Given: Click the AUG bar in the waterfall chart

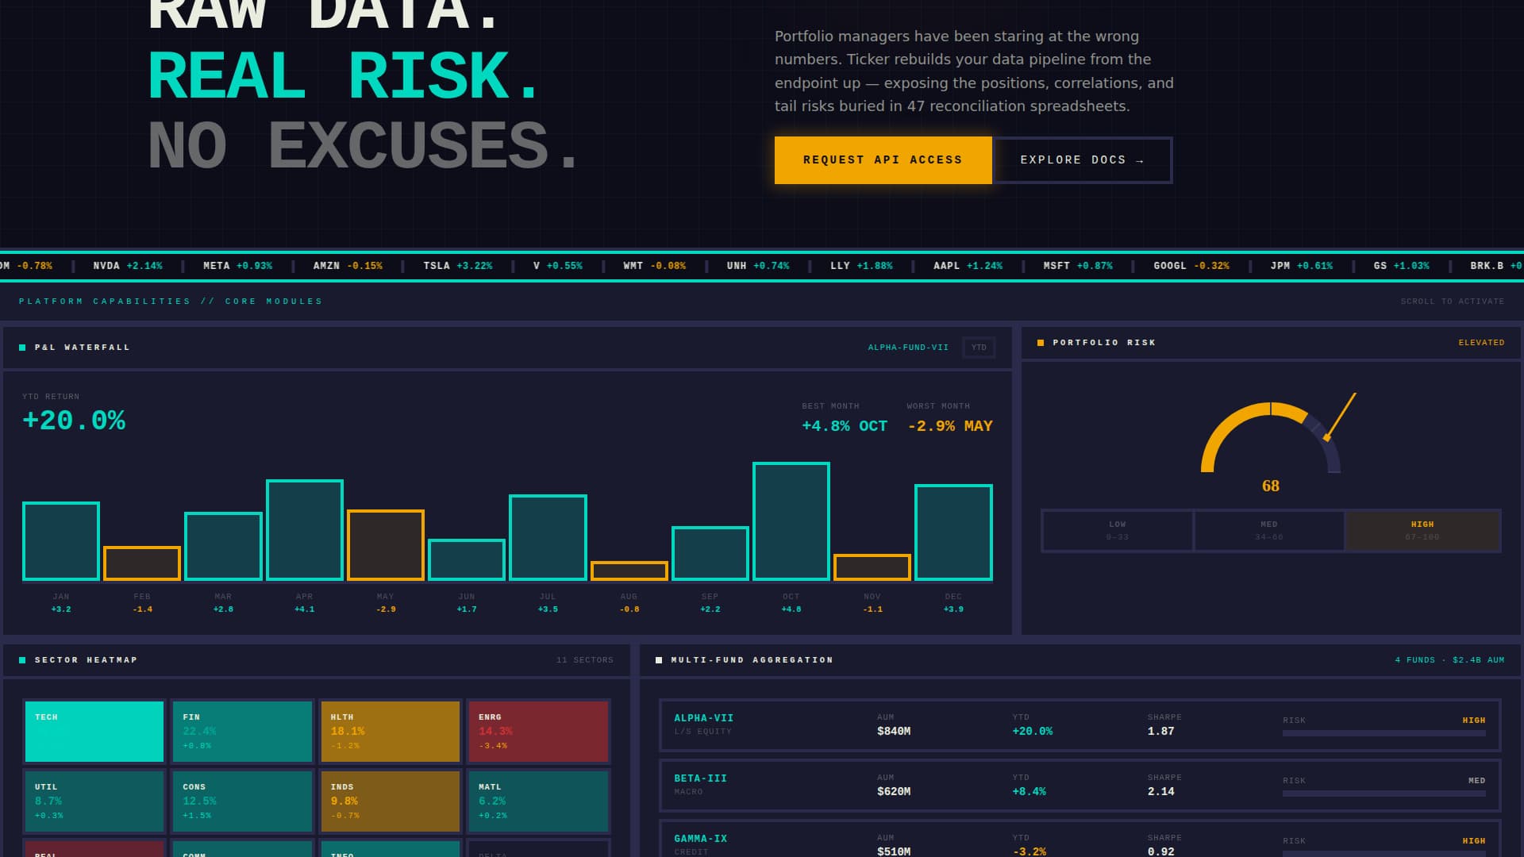Looking at the screenshot, I should click(629, 571).
